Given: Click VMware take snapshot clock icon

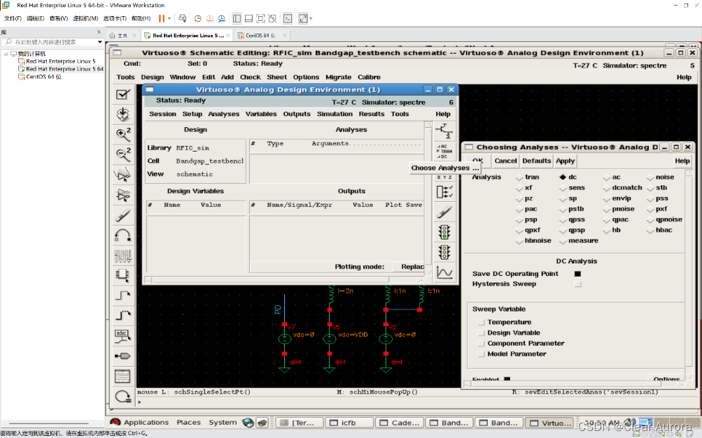Looking at the screenshot, I should tap(197, 18).
